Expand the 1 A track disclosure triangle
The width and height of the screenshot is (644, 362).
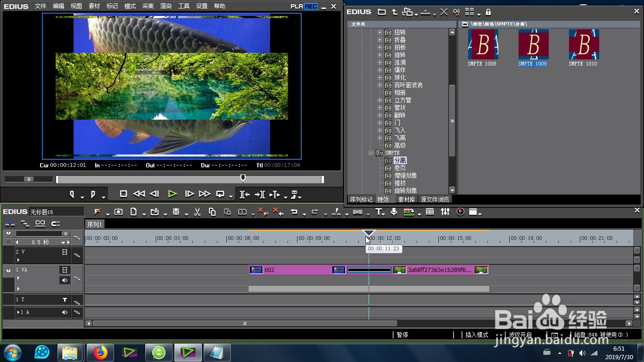pos(18,313)
